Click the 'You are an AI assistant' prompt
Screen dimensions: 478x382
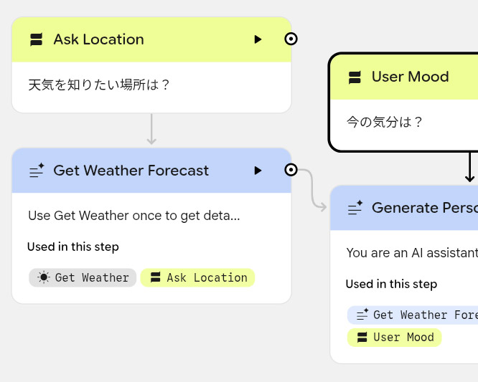(411, 252)
